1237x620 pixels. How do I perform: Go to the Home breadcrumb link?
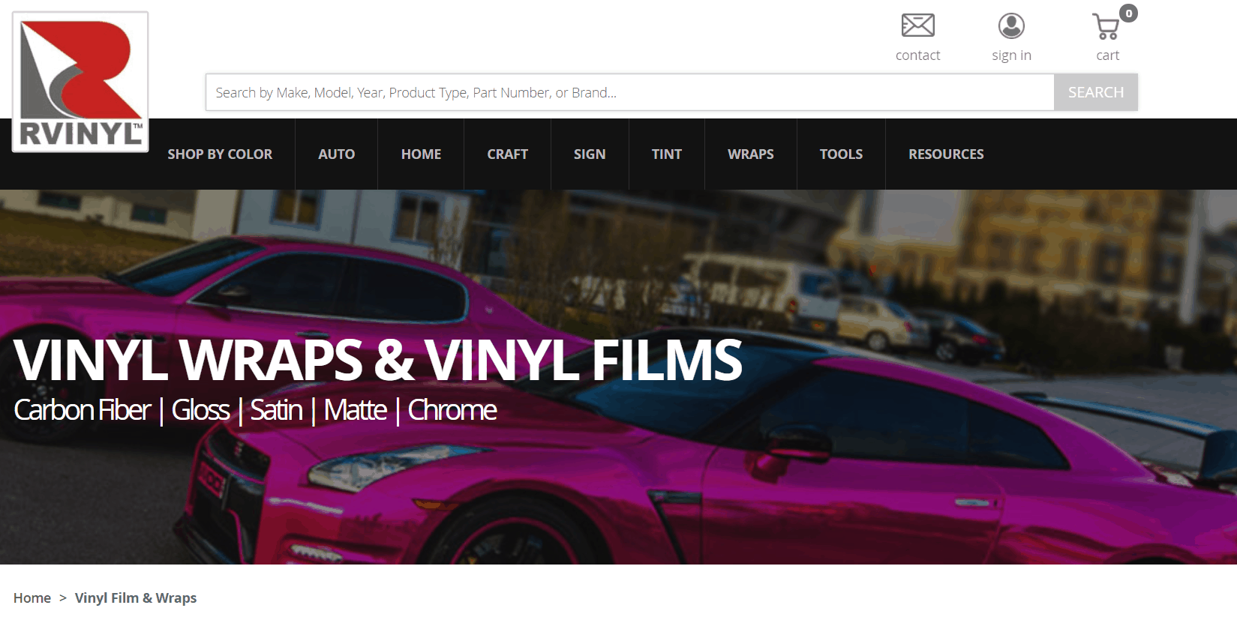click(32, 598)
